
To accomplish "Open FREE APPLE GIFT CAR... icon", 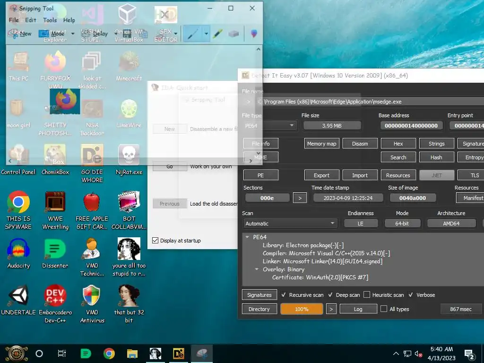I will (x=92, y=210).
